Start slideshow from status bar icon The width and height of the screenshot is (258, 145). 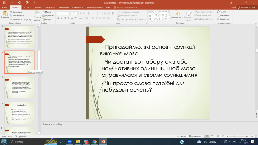point(223,137)
